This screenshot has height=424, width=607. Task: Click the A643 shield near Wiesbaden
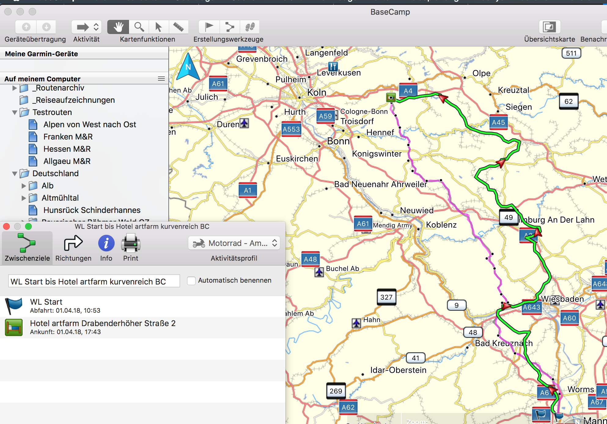532,307
